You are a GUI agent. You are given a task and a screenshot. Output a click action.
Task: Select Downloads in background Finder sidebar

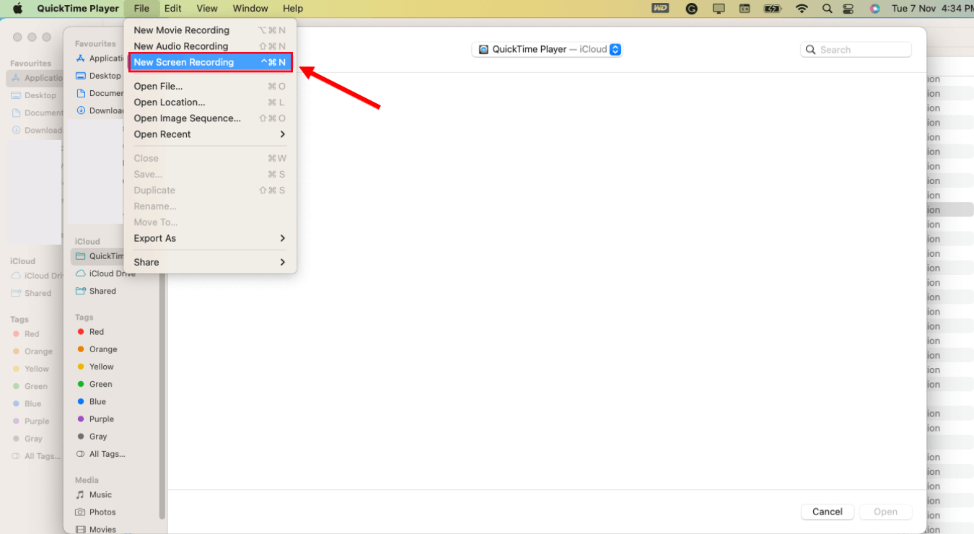pos(37,130)
